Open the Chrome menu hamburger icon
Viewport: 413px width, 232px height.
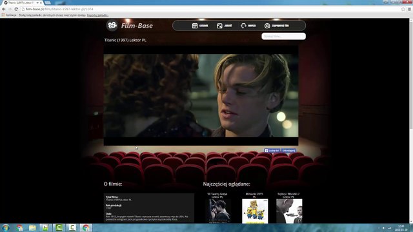point(409,9)
